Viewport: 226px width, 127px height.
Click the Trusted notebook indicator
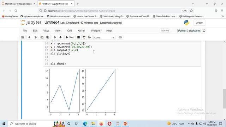pyautogui.click(x=165, y=31)
